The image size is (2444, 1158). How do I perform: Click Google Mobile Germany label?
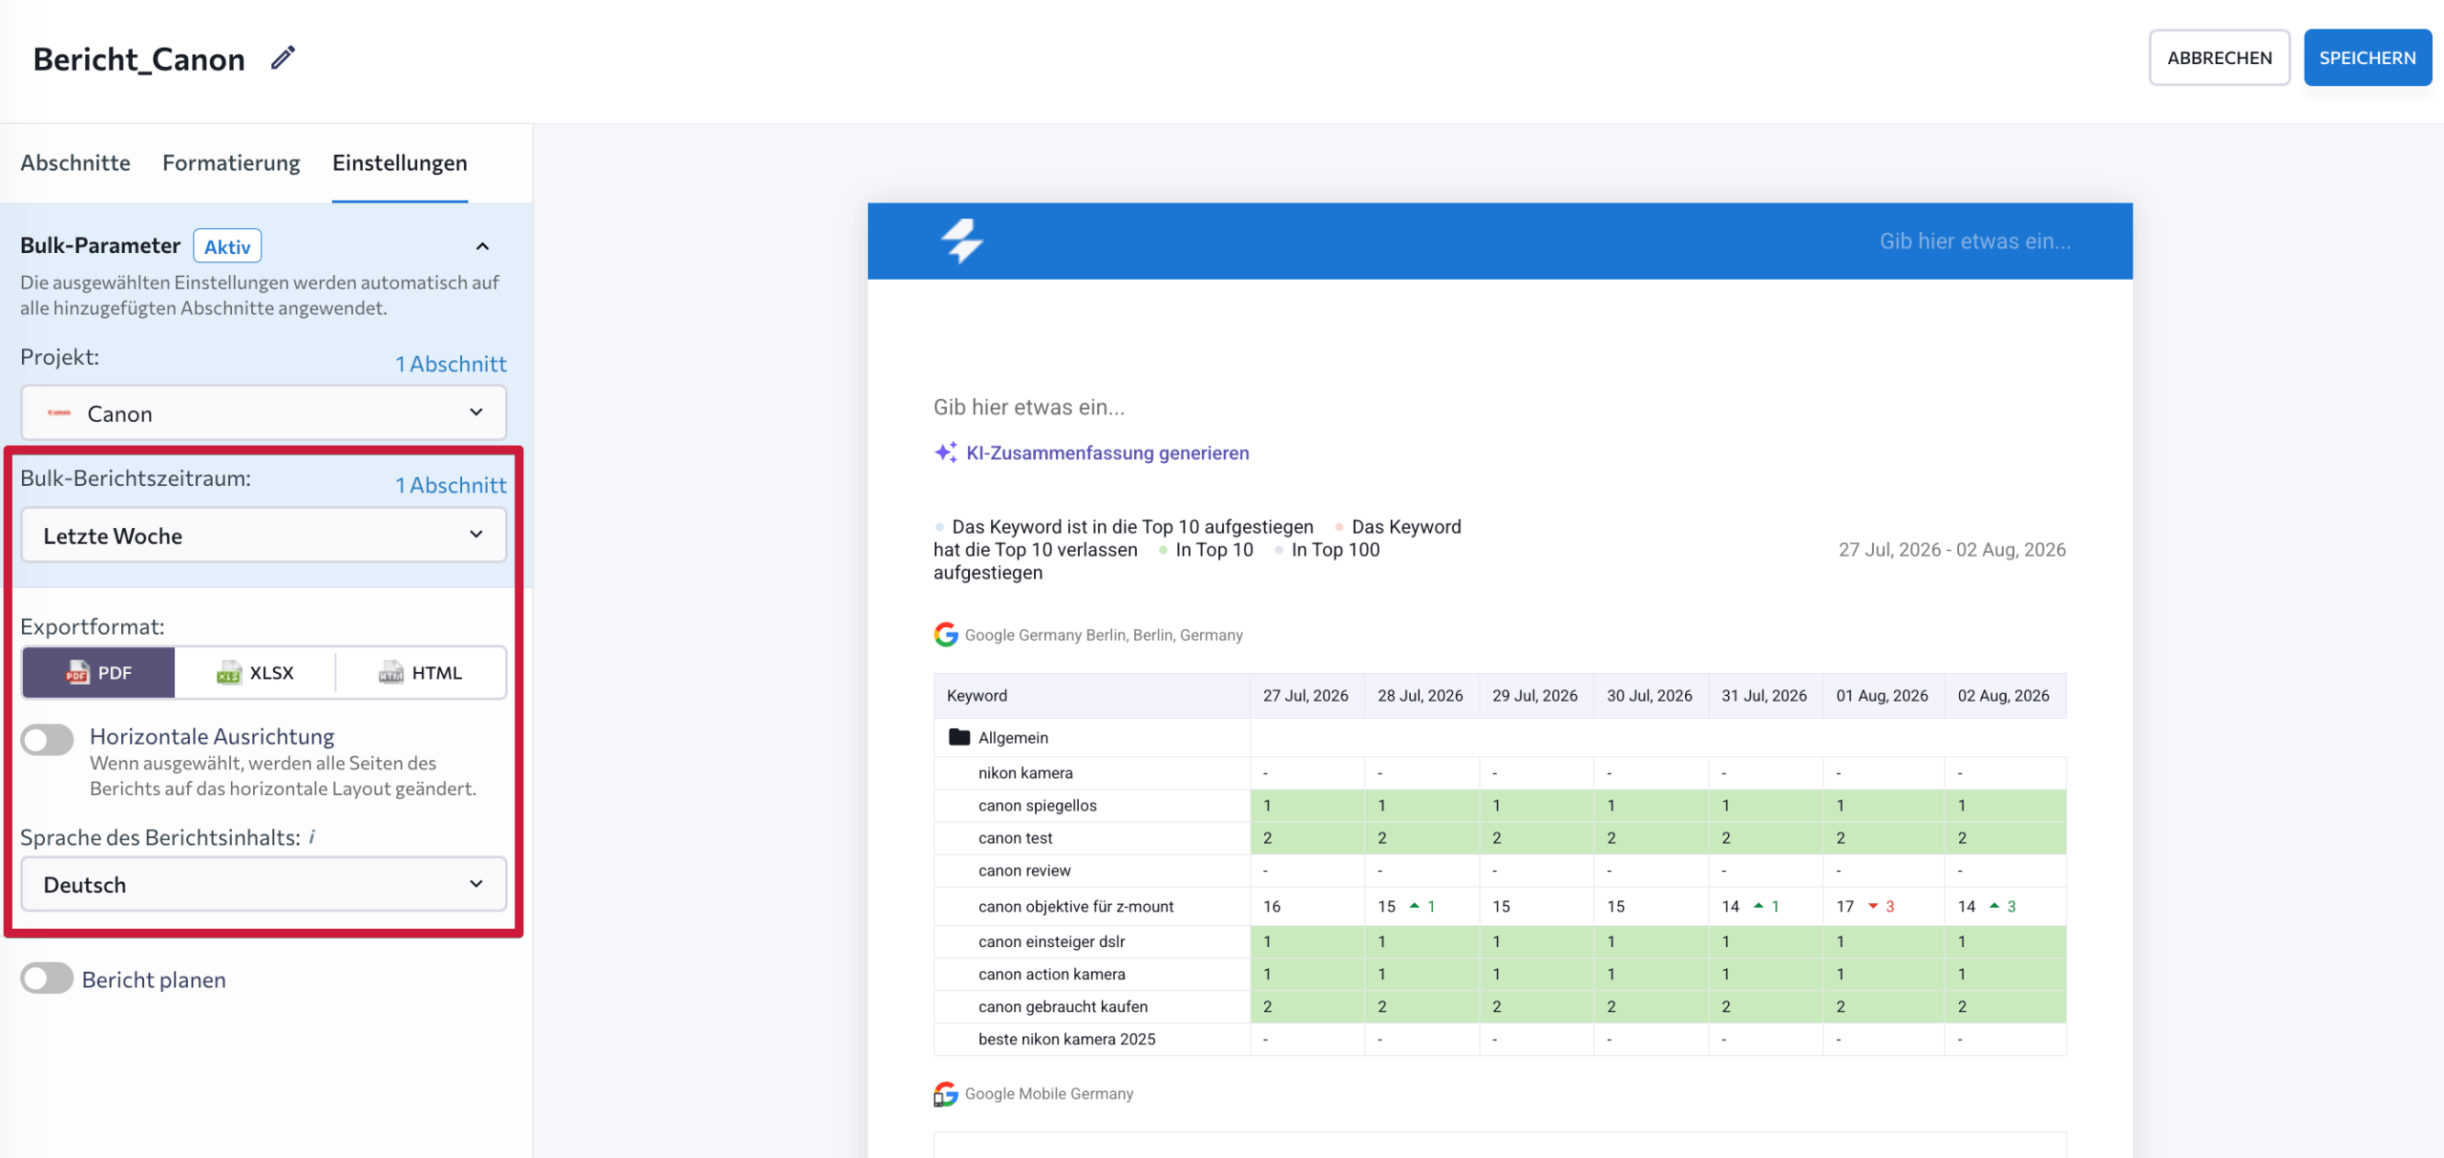coord(1049,1094)
